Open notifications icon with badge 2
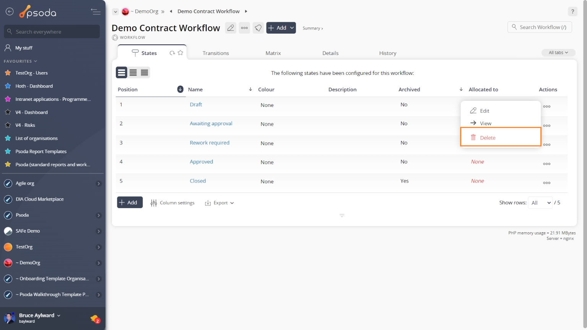This screenshot has height=330, width=587. pos(95,319)
